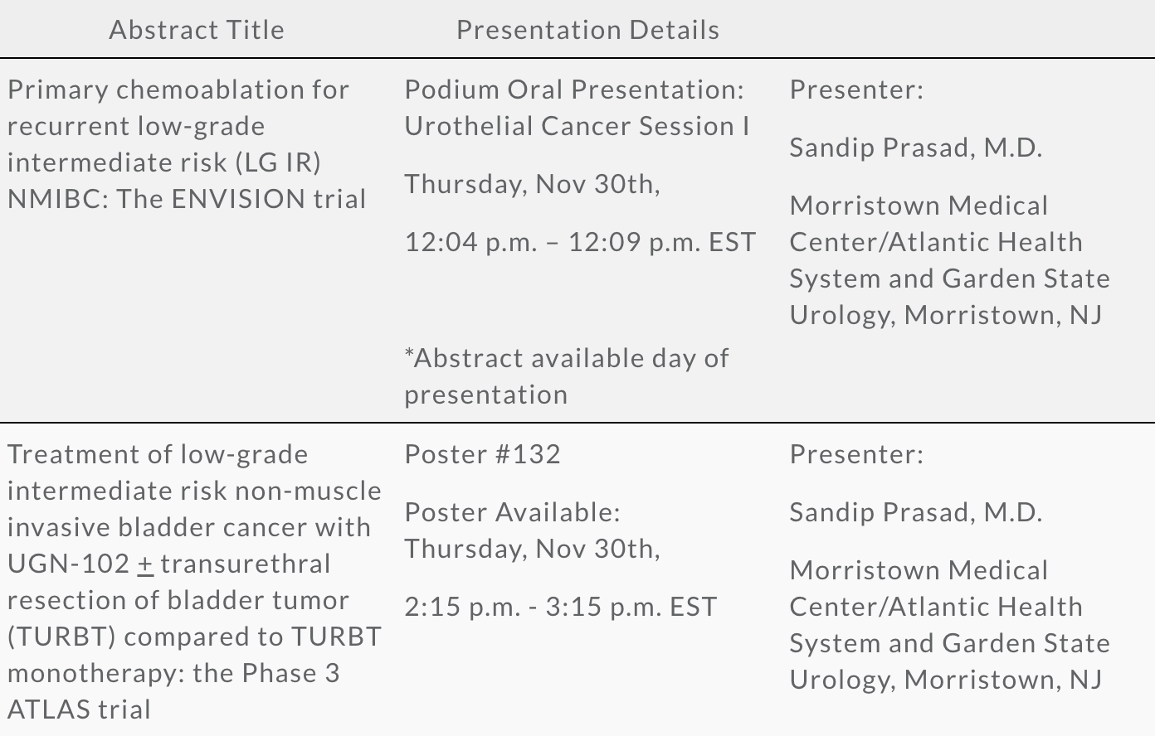
Task: Click Urothelial Cancer Session I line
Action: click(577, 126)
